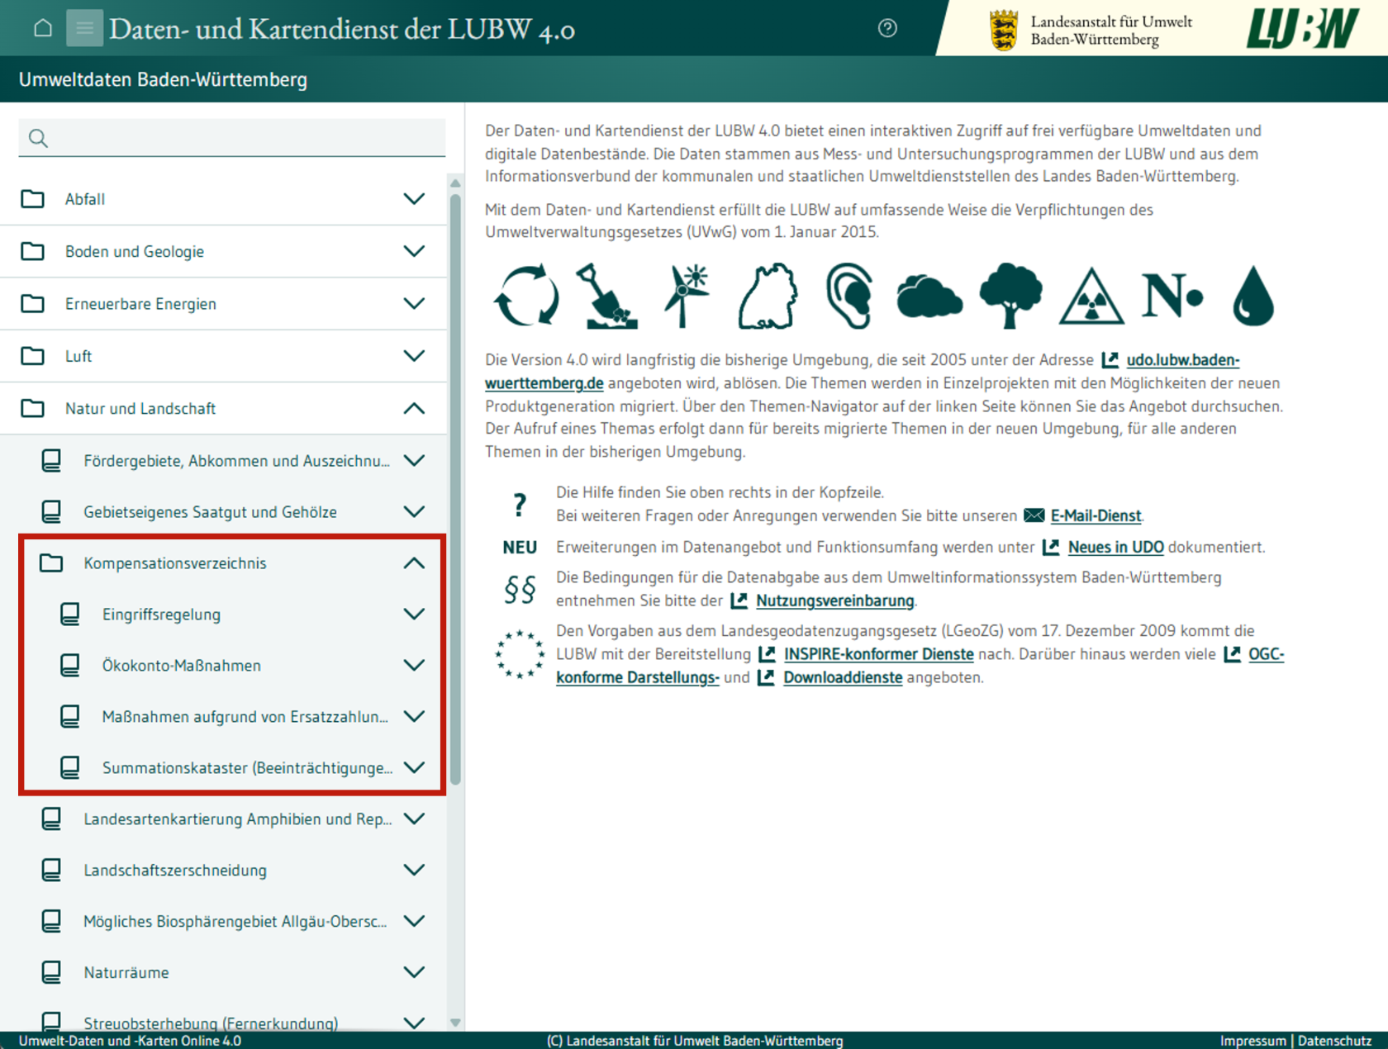Expand Ökokonto-Maßnahmen chevron
The width and height of the screenshot is (1388, 1049).
pyautogui.click(x=414, y=665)
